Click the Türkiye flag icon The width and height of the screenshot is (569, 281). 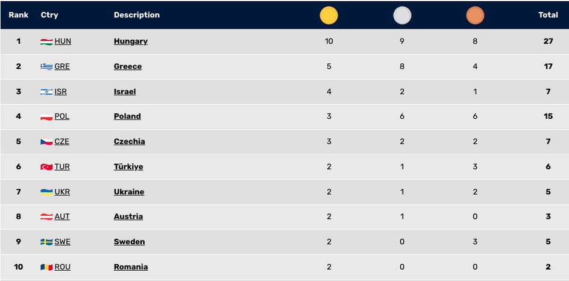[46, 167]
